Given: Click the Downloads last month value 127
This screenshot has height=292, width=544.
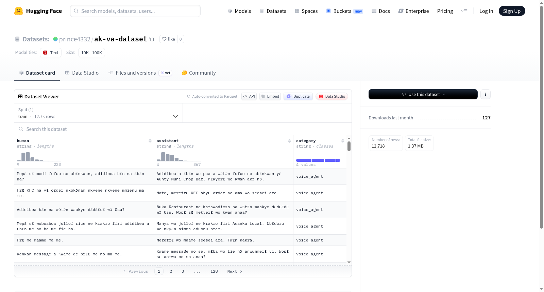Looking at the screenshot, I should tap(486, 118).
